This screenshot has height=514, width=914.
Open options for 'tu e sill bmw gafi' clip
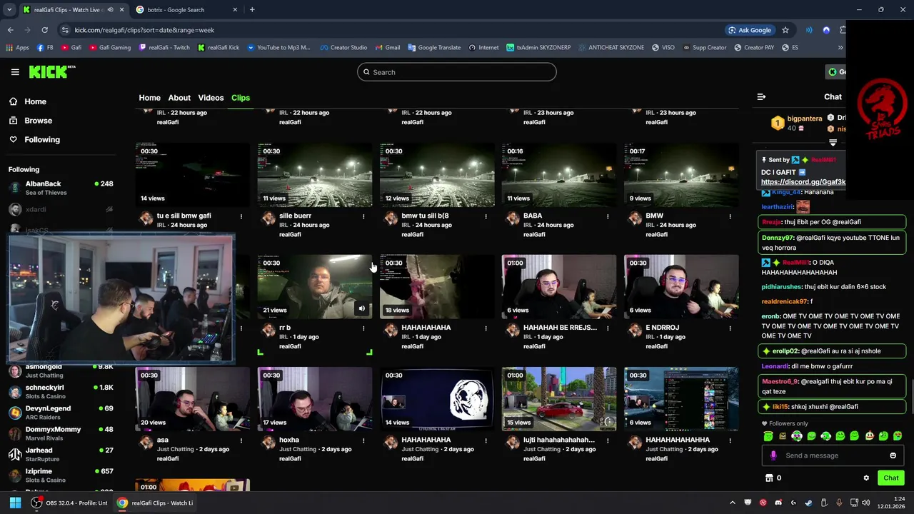coord(241,216)
